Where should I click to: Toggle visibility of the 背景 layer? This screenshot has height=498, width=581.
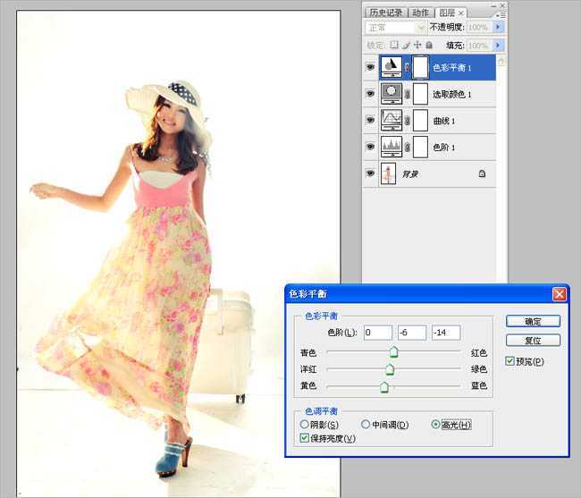click(370, 174)
